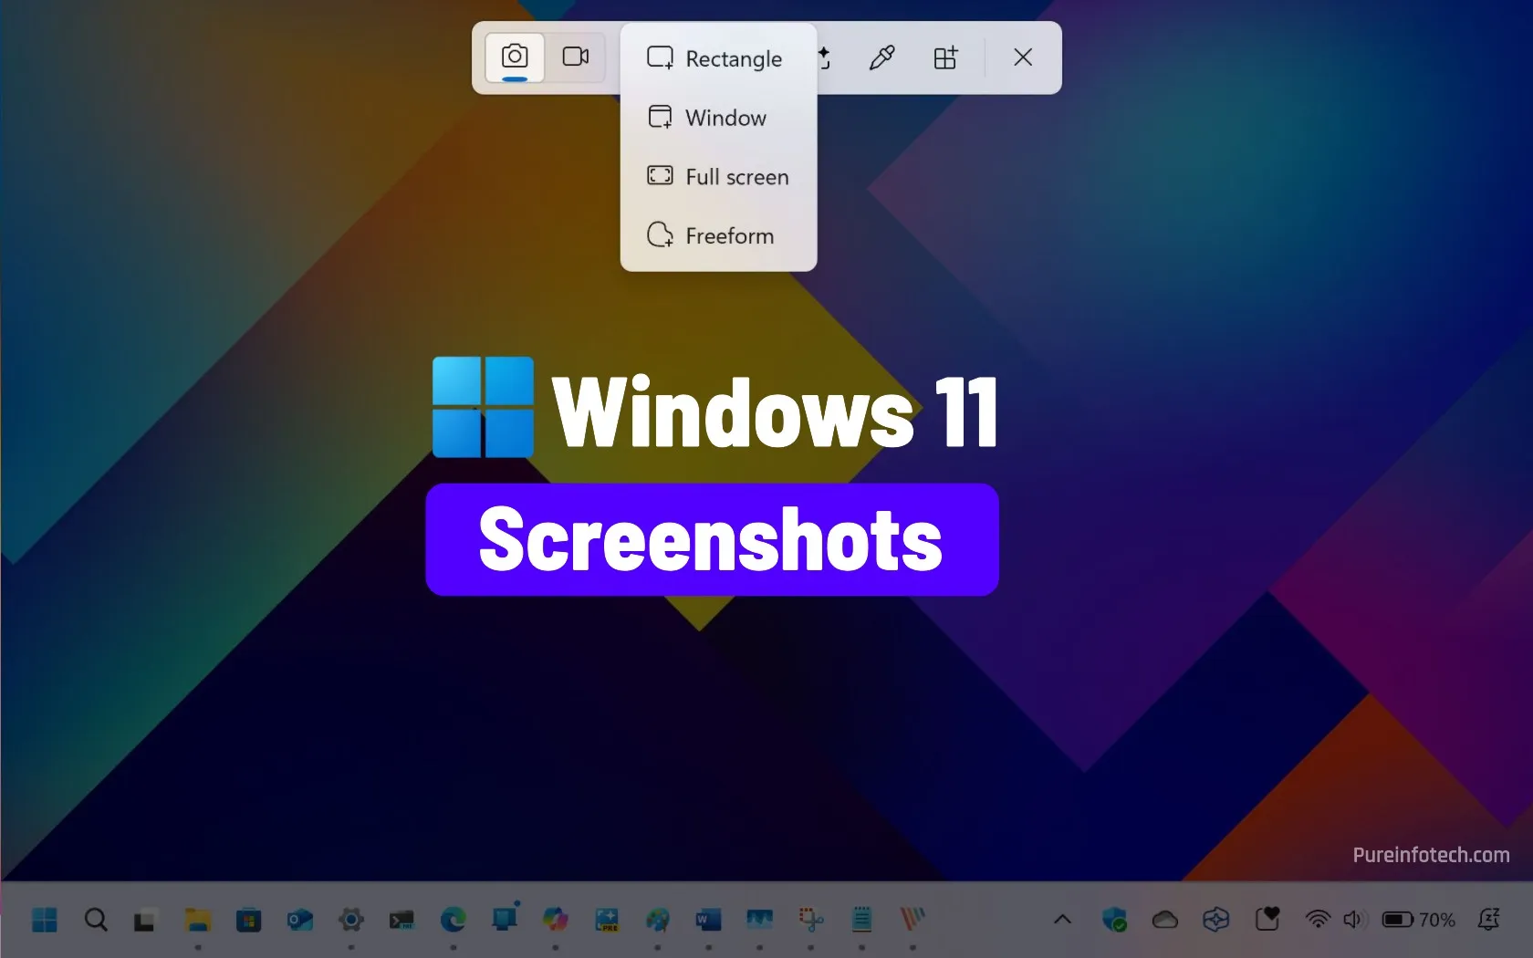
Task: Choose Rectangle snip mode
Action: [x=717, y=58]
